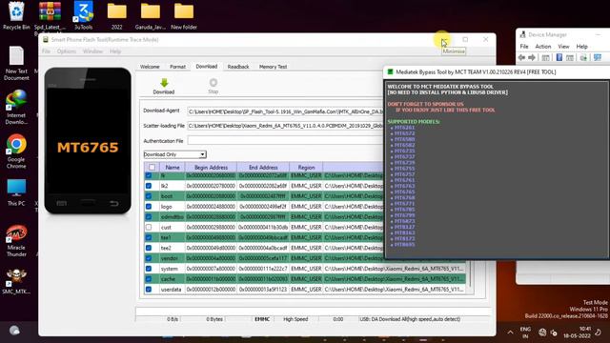The height and width of the screenshot is (343, 610).
Task: Open Action menu in Device Manager
Action: [x=543, y=47]
